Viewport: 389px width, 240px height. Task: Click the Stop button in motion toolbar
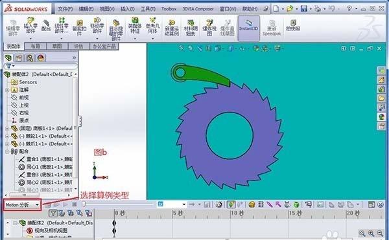[74, 204]
